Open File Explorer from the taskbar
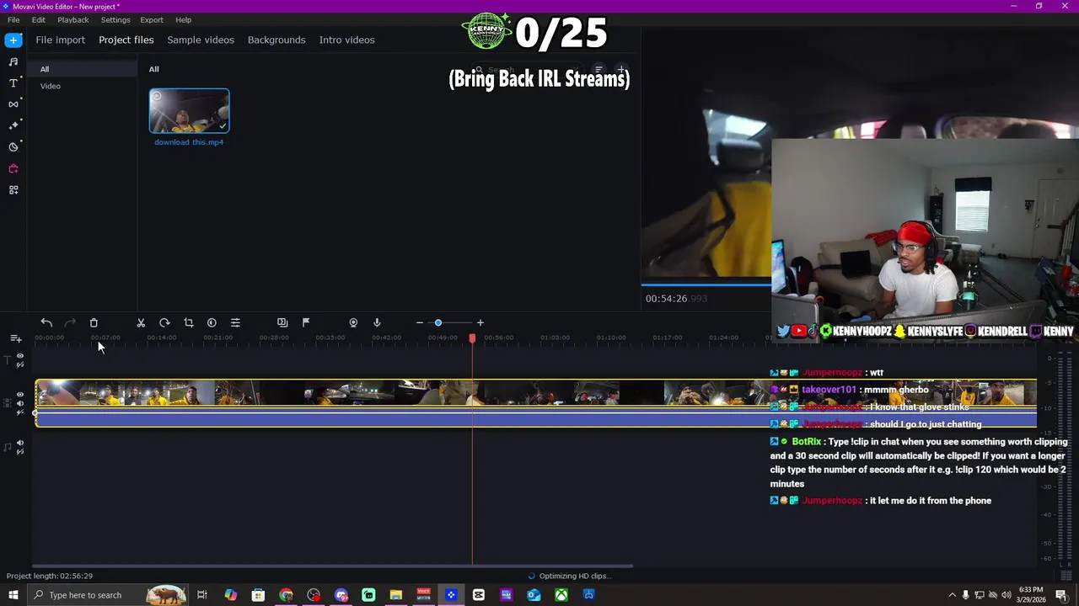Viewport: 1079px width, 606px height. point(396,595)
